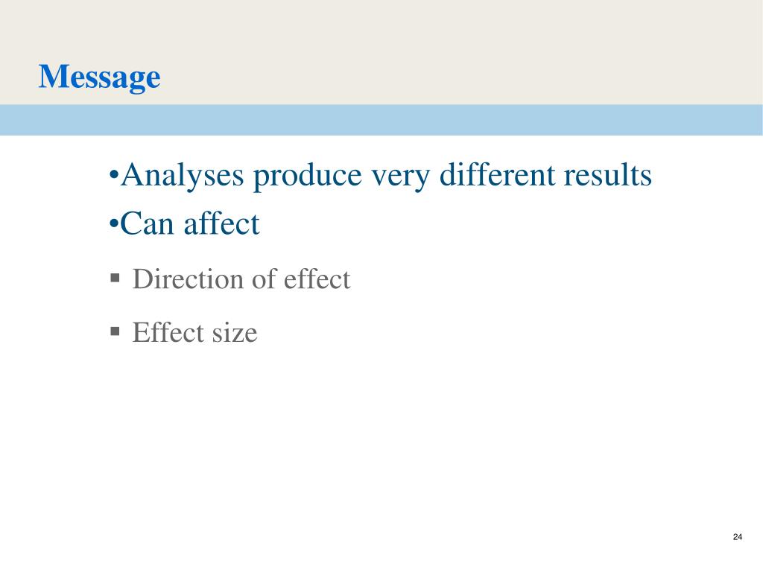Click the round bullet before "Analyses"

[114, 174]
